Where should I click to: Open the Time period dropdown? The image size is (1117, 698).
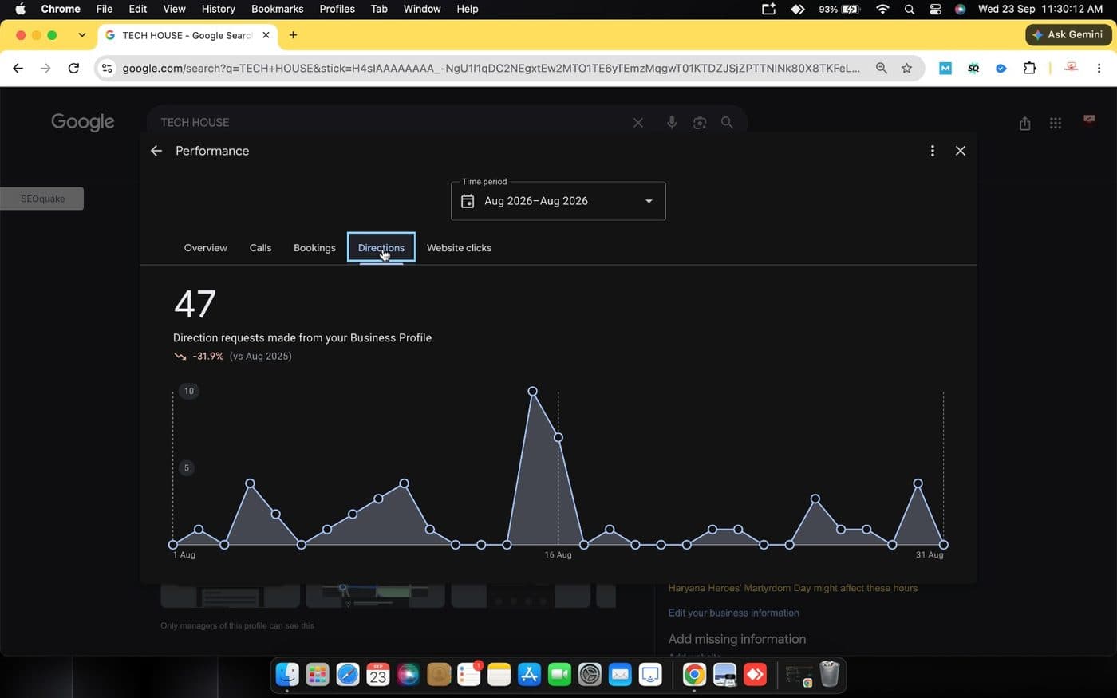tap(558, 201)
